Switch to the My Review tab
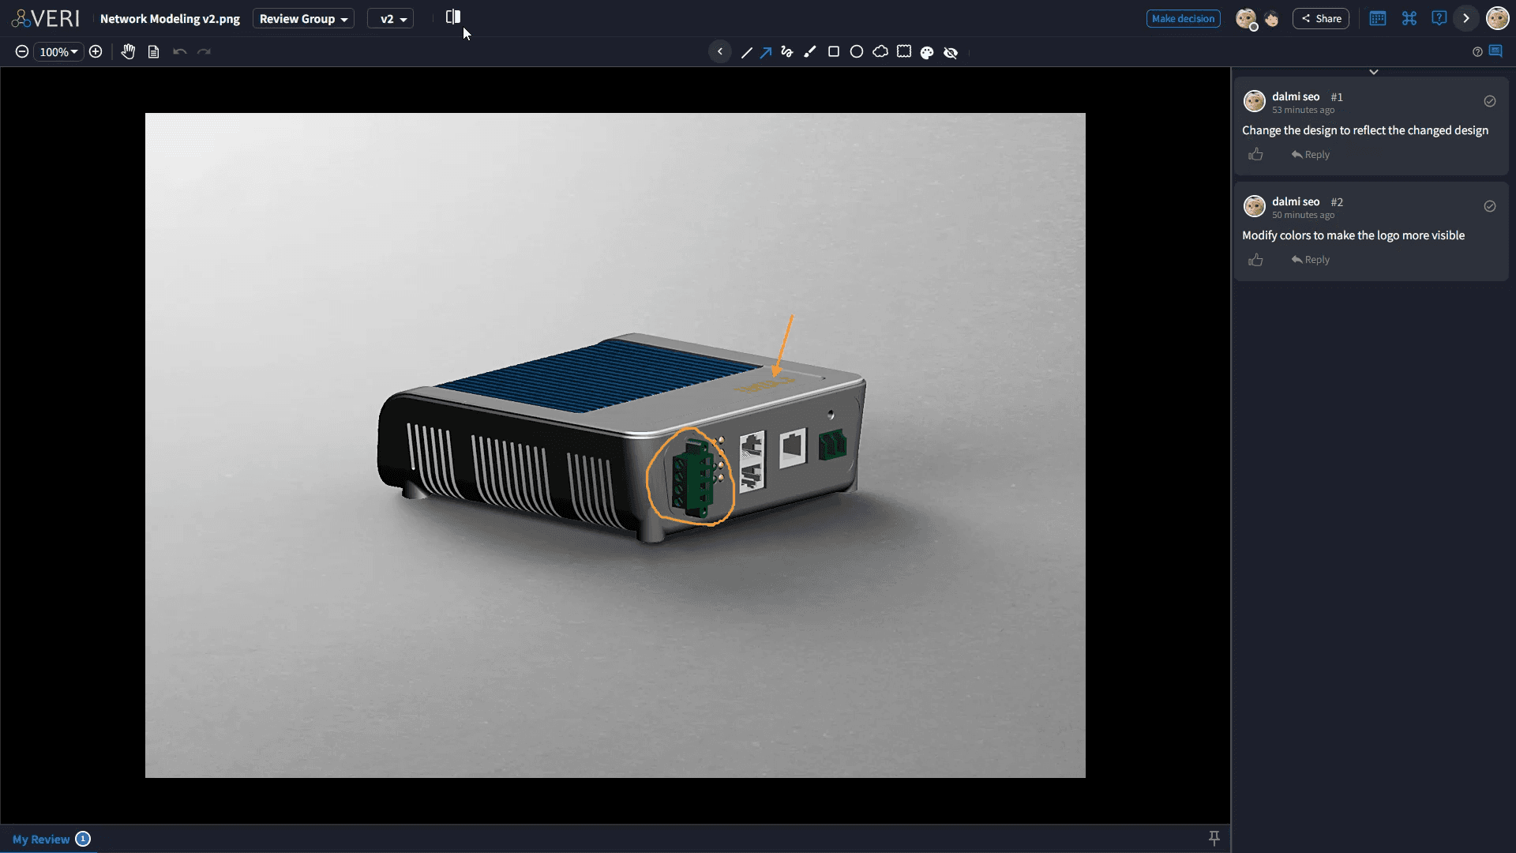This screenshot has height=853, width=1516. 41,839
